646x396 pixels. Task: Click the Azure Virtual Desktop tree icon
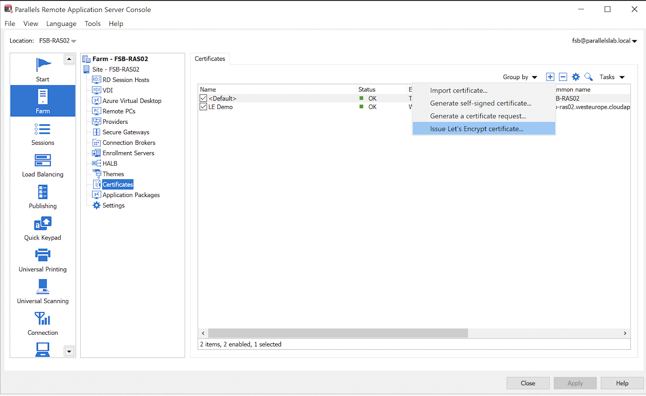(x=97, y=101)
